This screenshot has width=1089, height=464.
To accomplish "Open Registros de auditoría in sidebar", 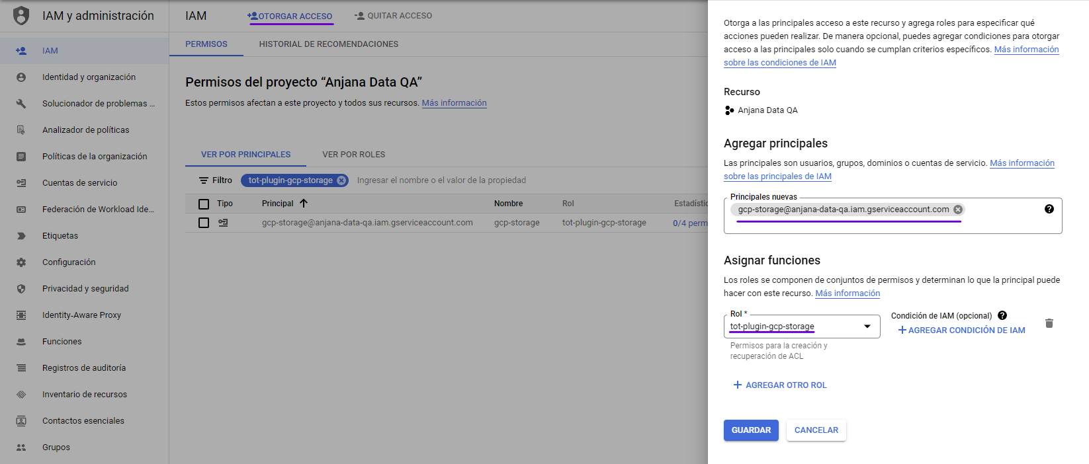I will 83,368.
